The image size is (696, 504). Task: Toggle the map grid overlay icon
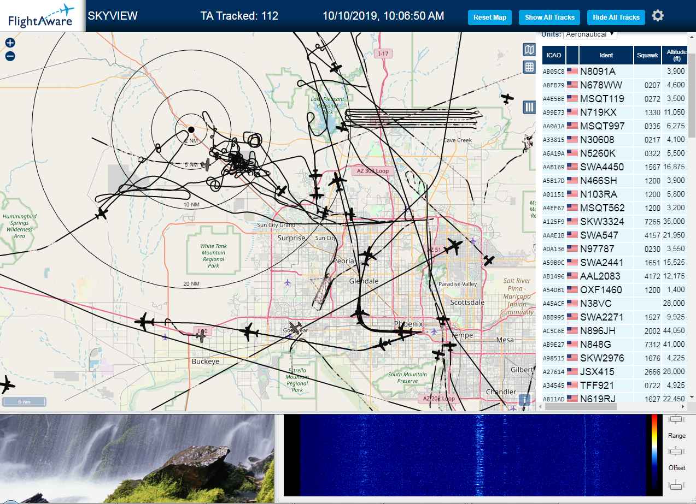click(x=529, y=67)
